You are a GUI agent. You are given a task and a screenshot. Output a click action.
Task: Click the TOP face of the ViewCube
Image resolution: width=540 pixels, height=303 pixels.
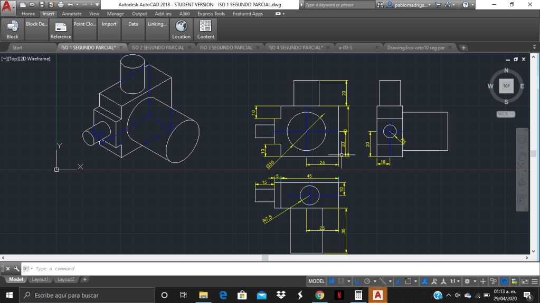tap(506, 86)
